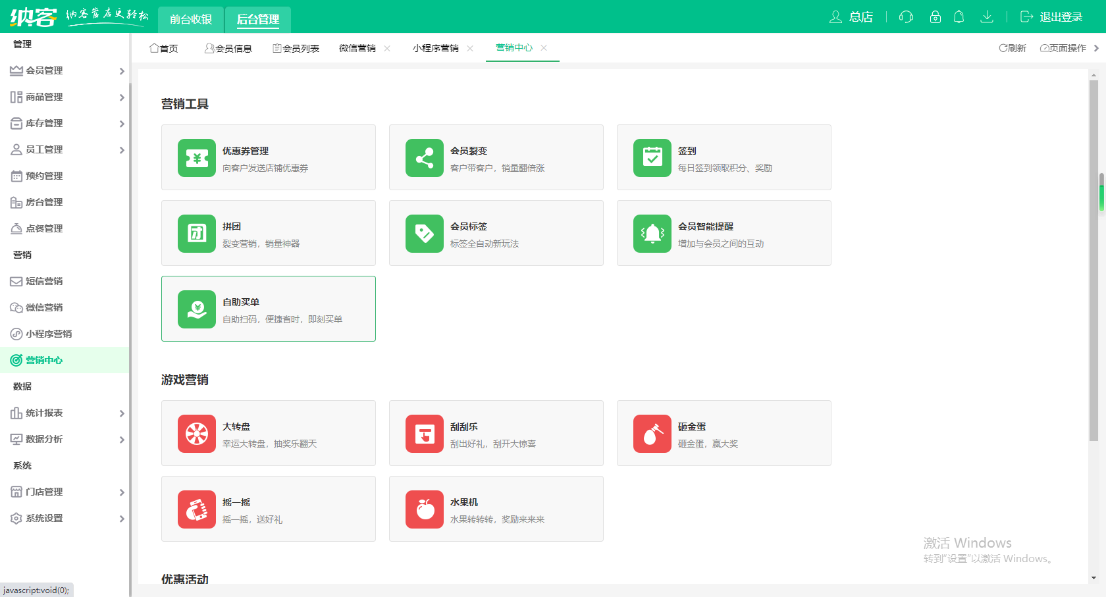Click the headset customer service icon

point(905,17)
